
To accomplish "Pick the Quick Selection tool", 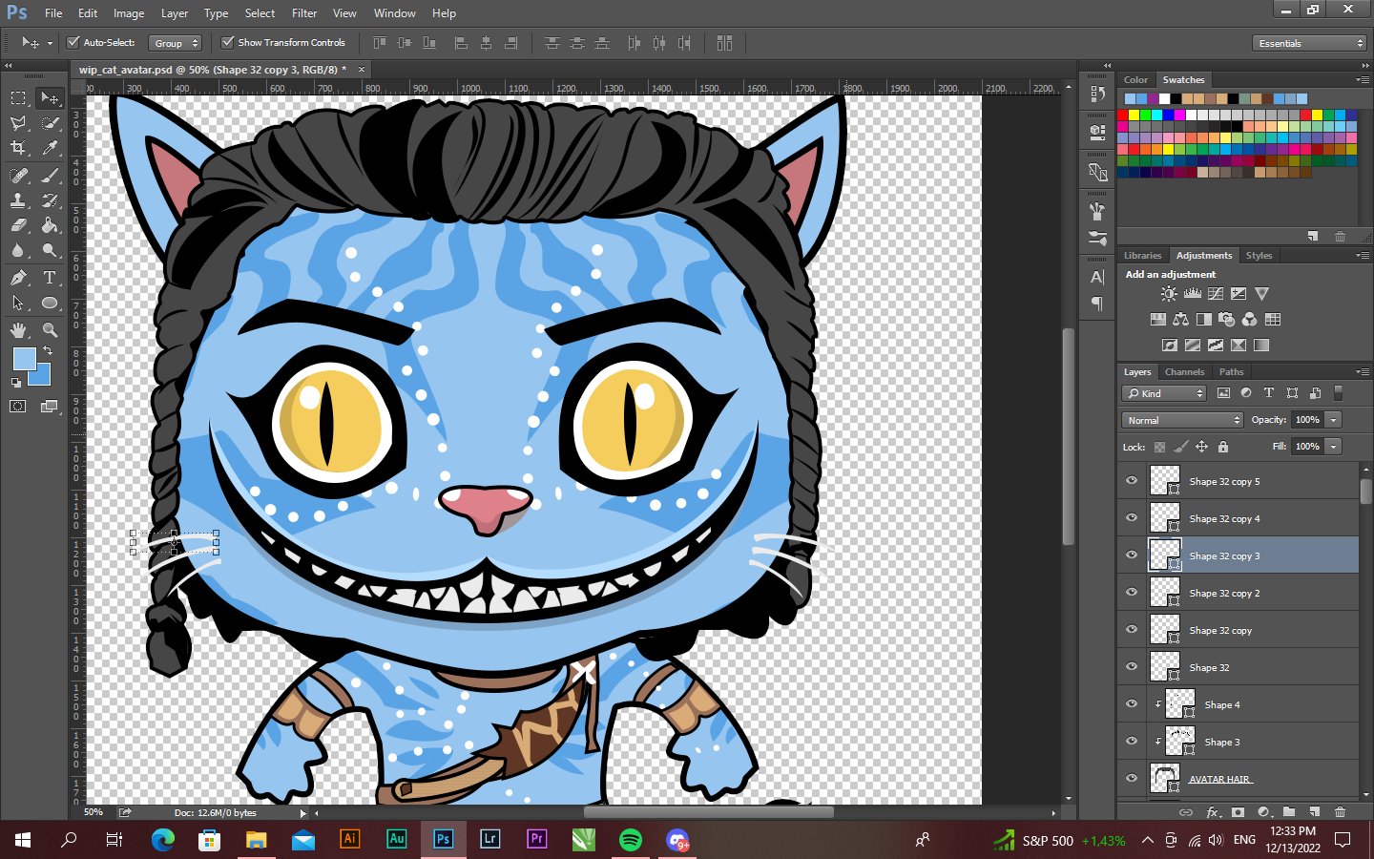I will click(x=50, y=123).
